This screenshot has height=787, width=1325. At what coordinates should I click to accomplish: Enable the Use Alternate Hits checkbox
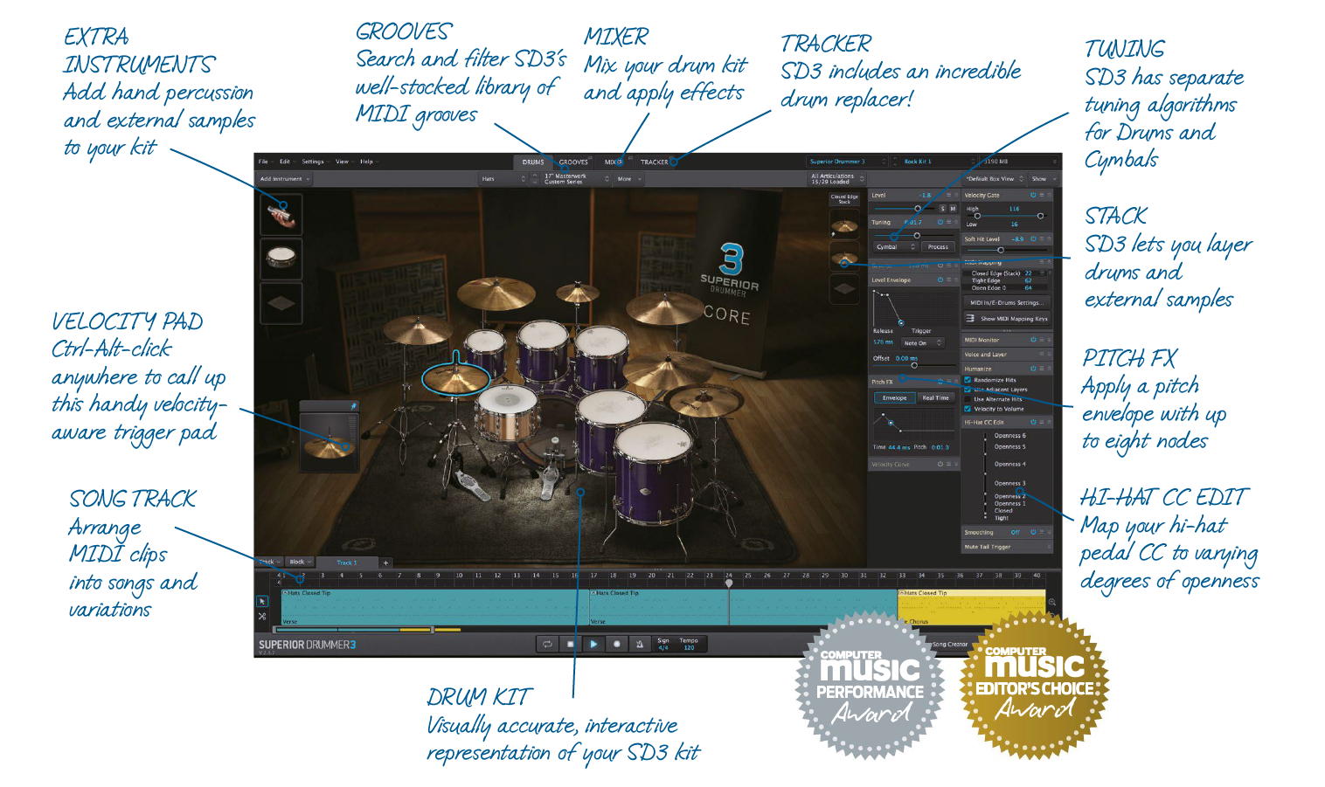(x=966, y=399)
